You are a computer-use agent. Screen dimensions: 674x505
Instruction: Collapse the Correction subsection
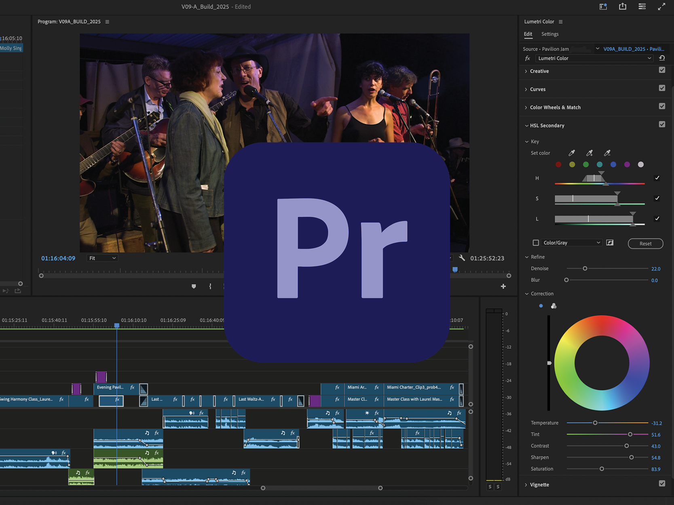click(527, 294)
